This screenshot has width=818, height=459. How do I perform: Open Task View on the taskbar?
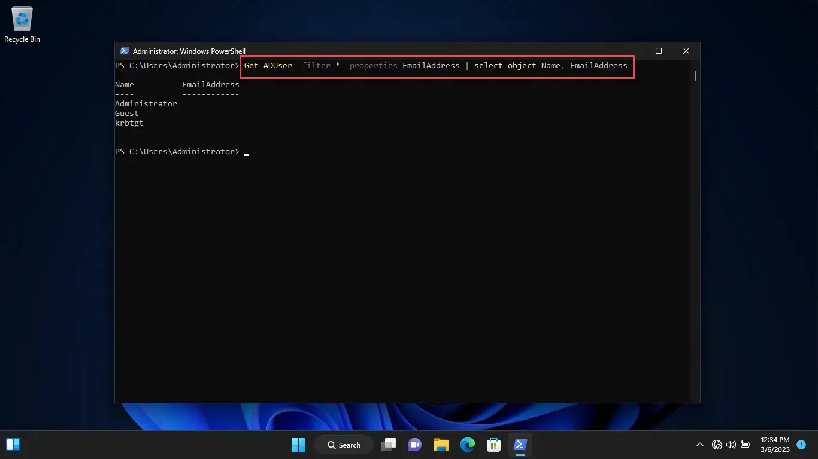point(389,445)
